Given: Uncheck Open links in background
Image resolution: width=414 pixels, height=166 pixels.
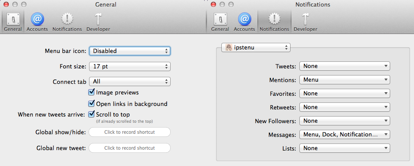Looking at the screenshot, I should pos(91,104).
